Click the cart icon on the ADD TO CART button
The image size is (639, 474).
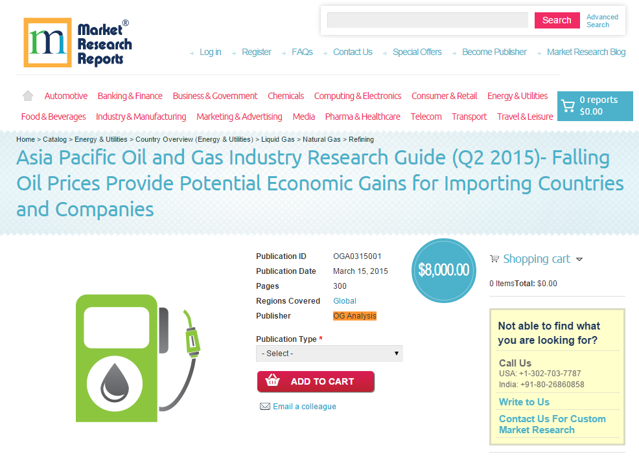(272, 381)
